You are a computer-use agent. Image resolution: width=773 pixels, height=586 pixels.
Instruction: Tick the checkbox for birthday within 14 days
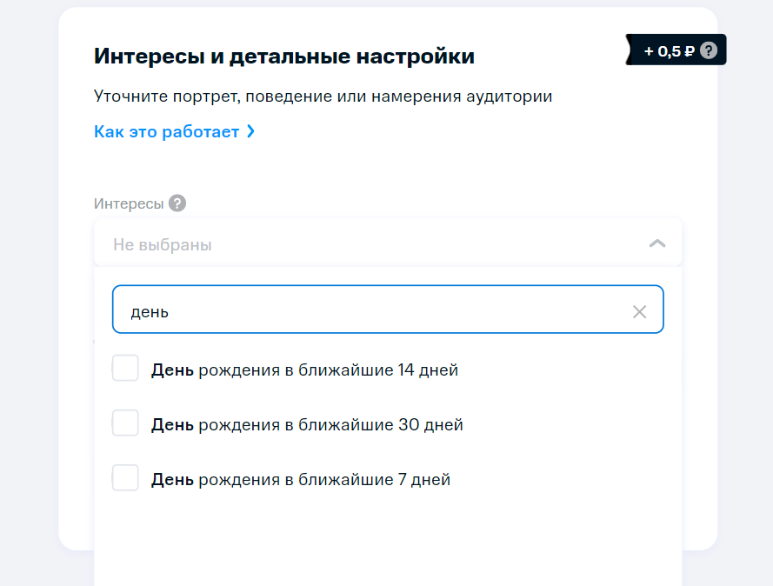(x=125, y=369)
